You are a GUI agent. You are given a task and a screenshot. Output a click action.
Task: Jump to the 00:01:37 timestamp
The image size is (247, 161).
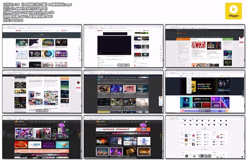pos(123,137)
